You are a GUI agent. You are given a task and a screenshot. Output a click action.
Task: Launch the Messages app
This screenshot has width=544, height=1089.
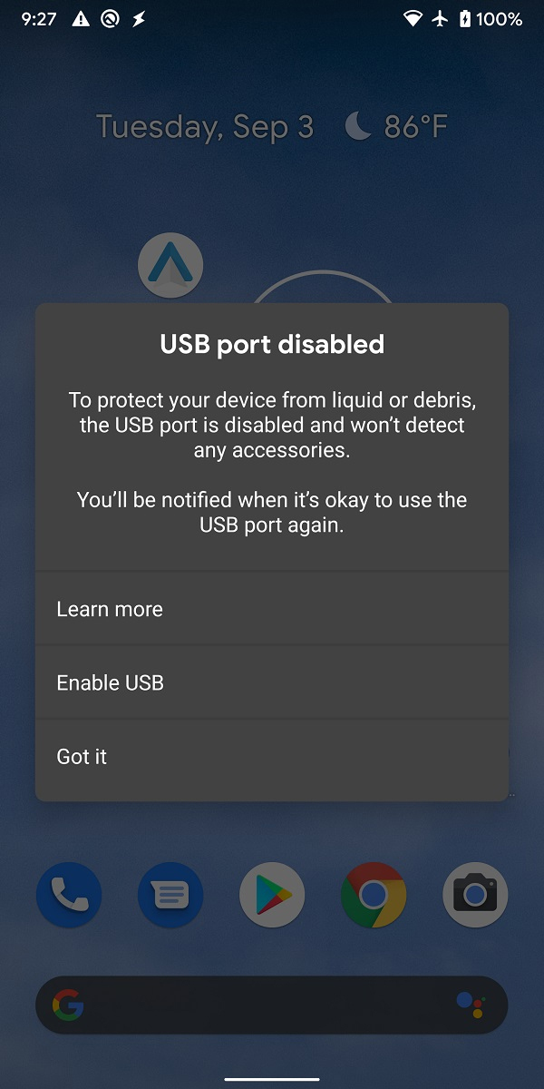(170, 896)
